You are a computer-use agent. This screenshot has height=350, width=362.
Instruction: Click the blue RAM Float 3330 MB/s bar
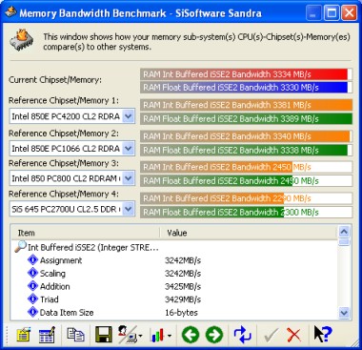point(246,88)
